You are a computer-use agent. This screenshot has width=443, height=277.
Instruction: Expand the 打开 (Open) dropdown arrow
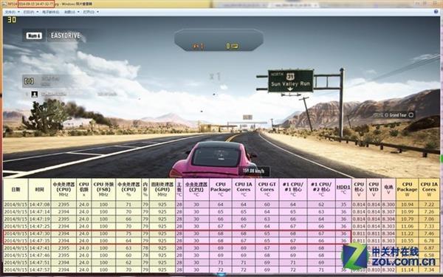pos(97,12)
